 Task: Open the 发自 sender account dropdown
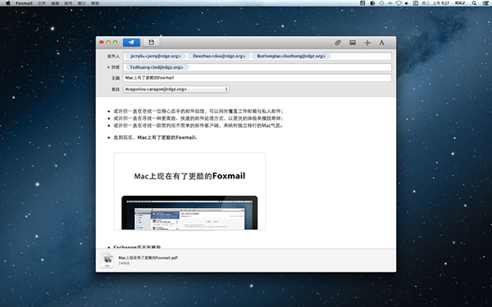(176, 89)
